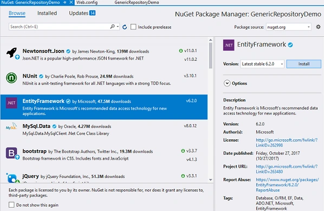
Task: Click verified badge next to Newtonsoft.Json
Action: pyautogui.click(x=68, y=52)
